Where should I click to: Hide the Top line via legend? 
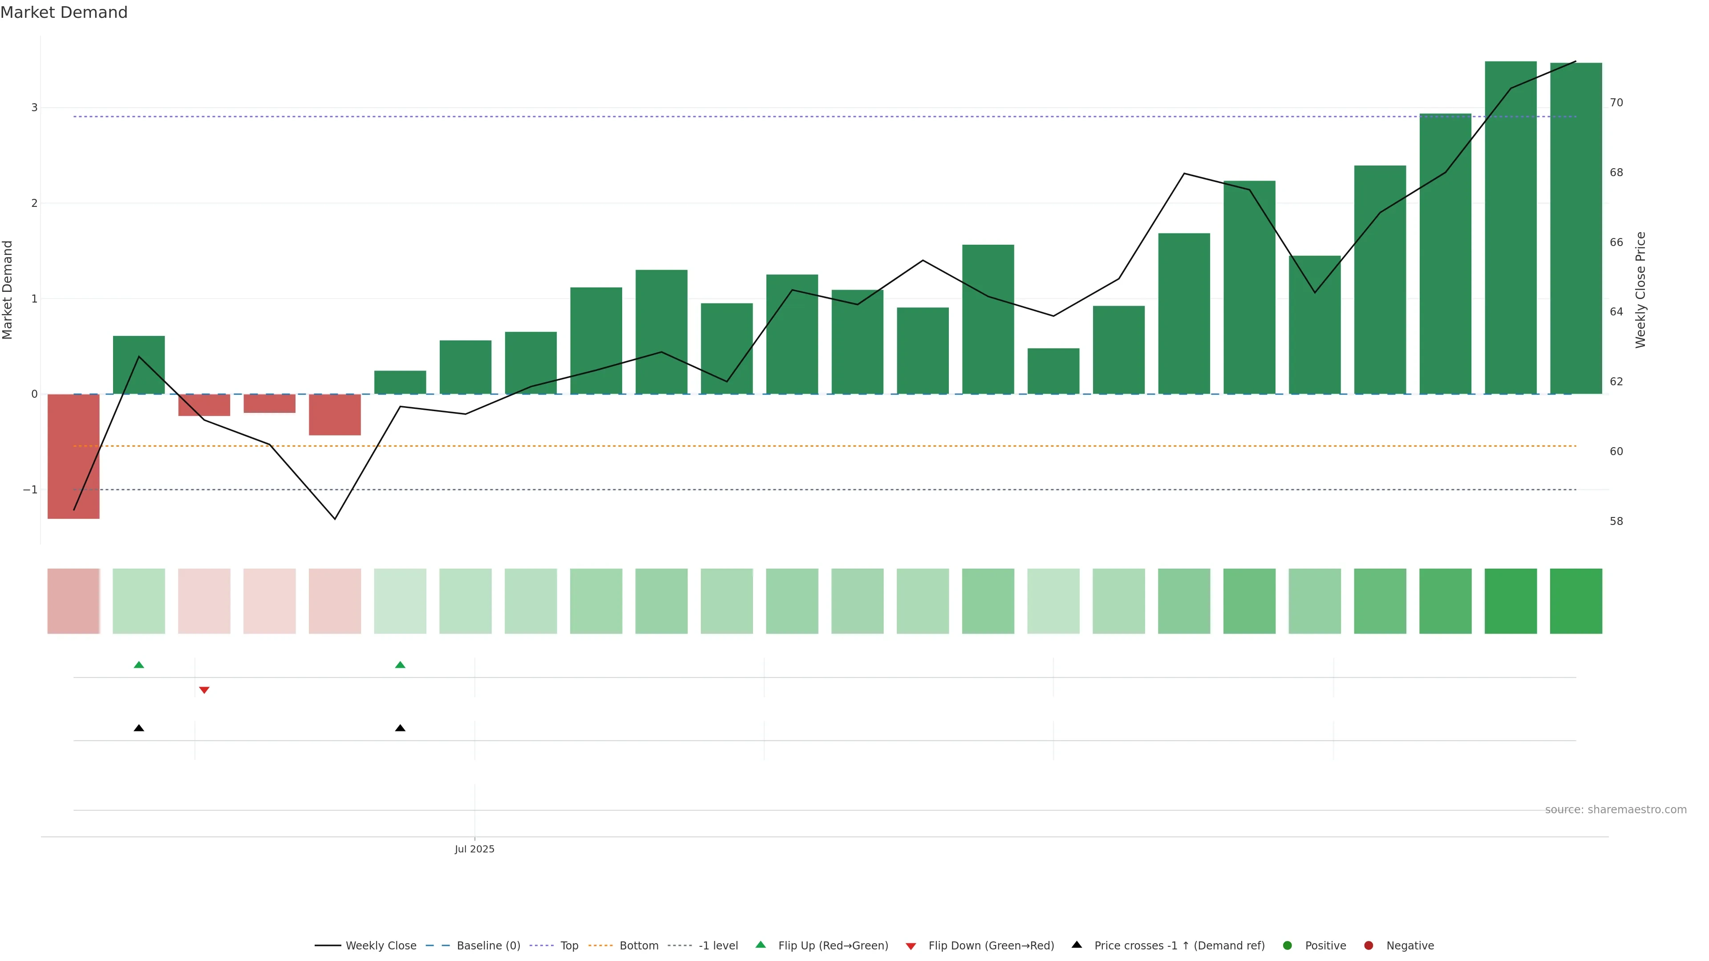point(569,946)
